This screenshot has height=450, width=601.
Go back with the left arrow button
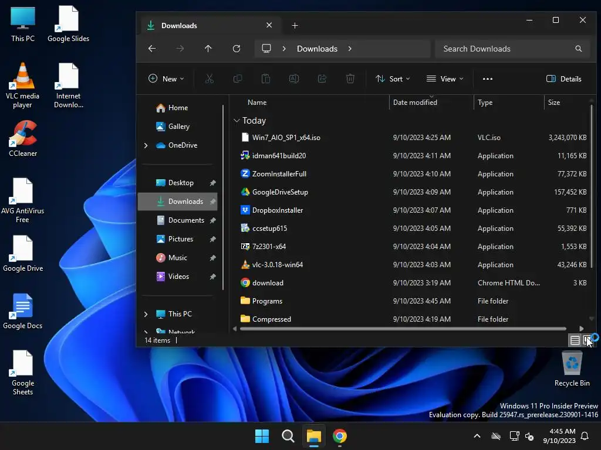[x=152, y=49]
